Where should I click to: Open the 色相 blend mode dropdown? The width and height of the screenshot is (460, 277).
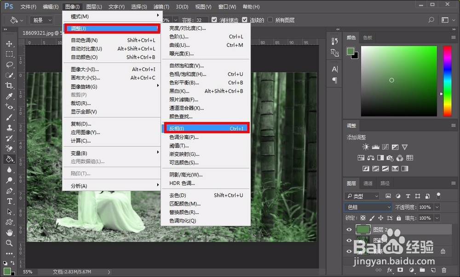[x=368, y=207]
